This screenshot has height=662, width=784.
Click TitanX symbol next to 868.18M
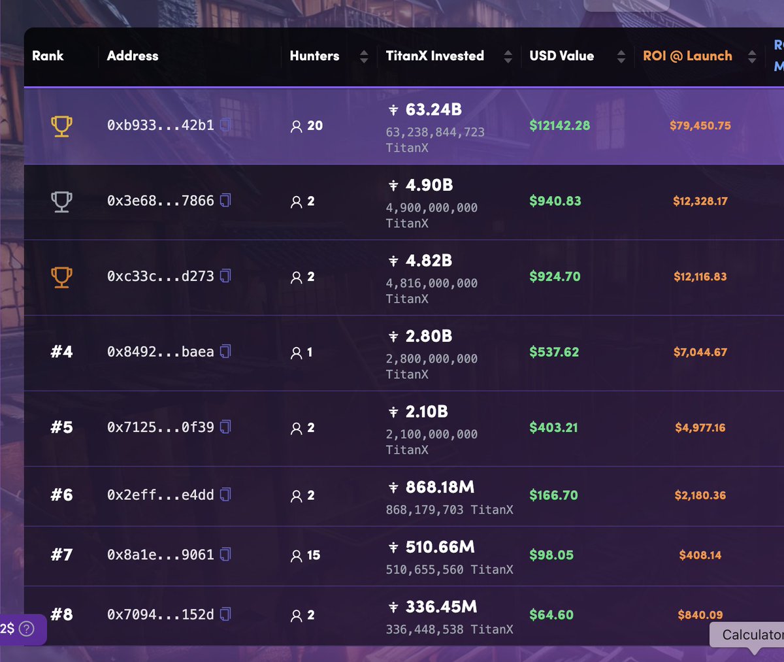(x=393, y=488)
